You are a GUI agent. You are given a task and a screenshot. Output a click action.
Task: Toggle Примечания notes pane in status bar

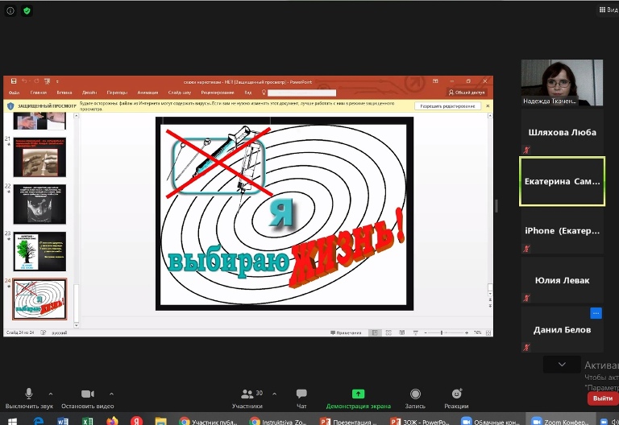348,332
